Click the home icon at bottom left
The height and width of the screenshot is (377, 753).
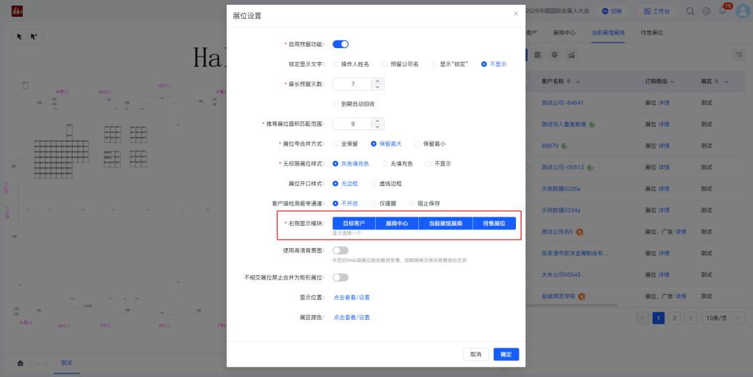pos(20,363)
